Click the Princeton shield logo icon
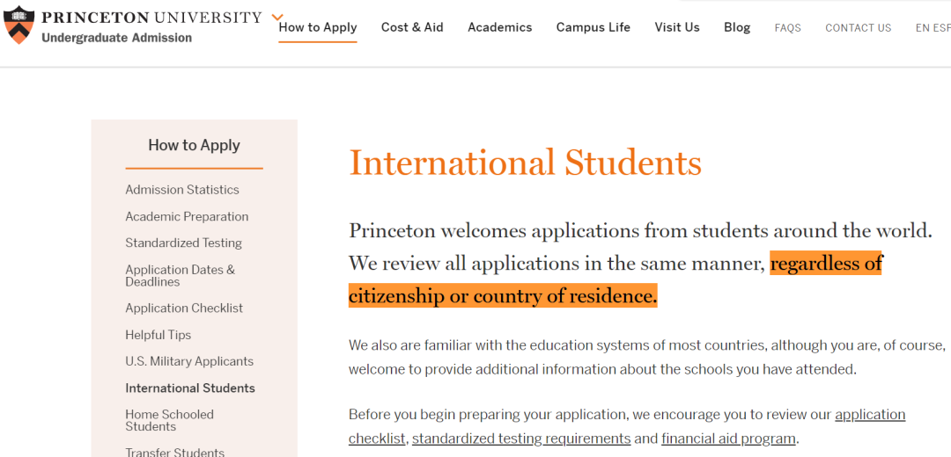This screenshot has height=457, width=951. [x=18, y=25]
